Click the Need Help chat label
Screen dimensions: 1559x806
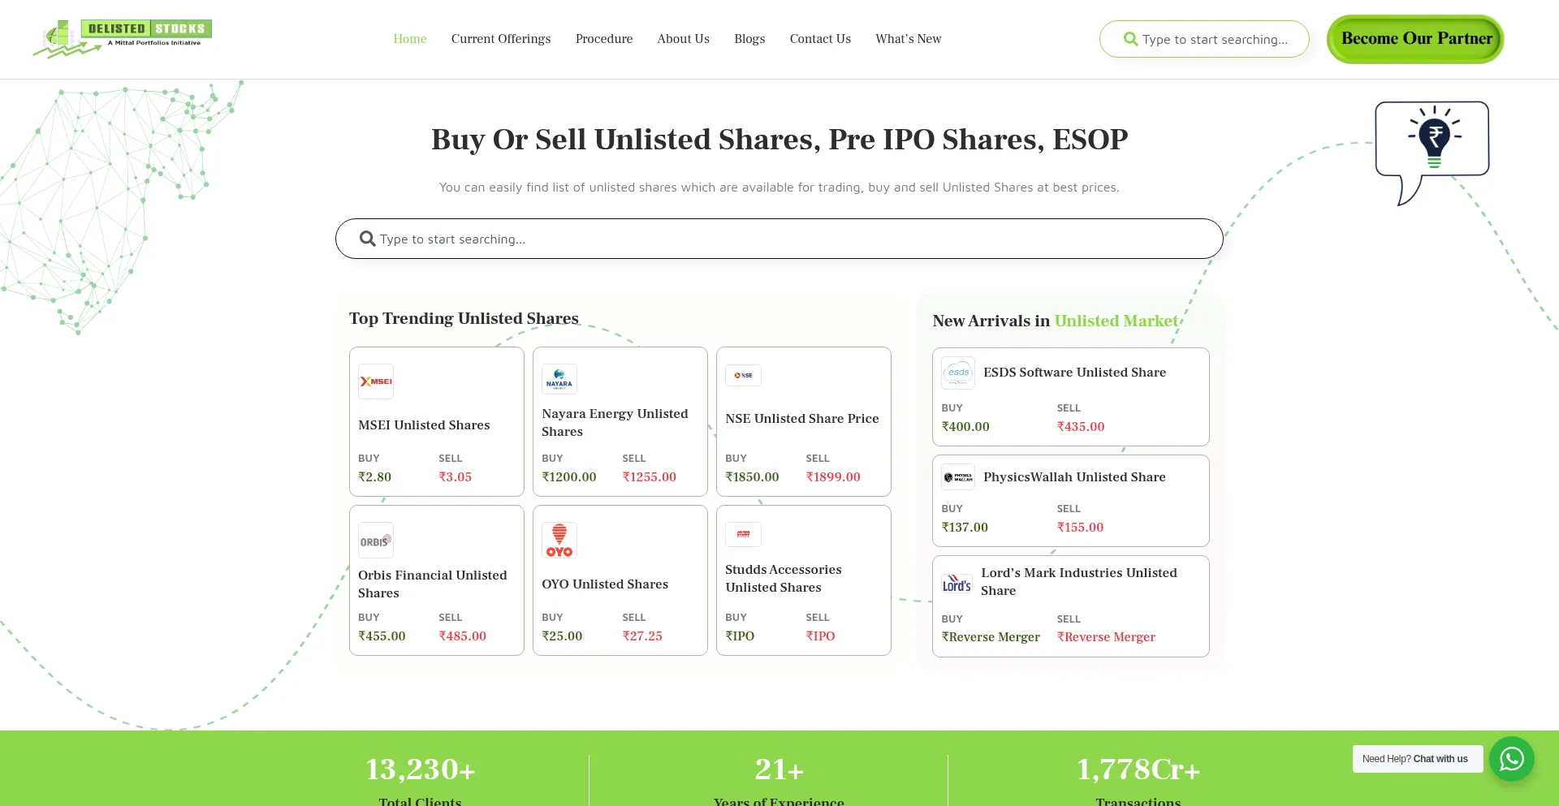click(x=1415, y=759)
